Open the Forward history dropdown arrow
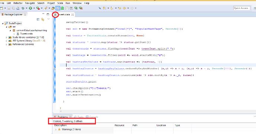256x134 pixels. click(136, 8)
